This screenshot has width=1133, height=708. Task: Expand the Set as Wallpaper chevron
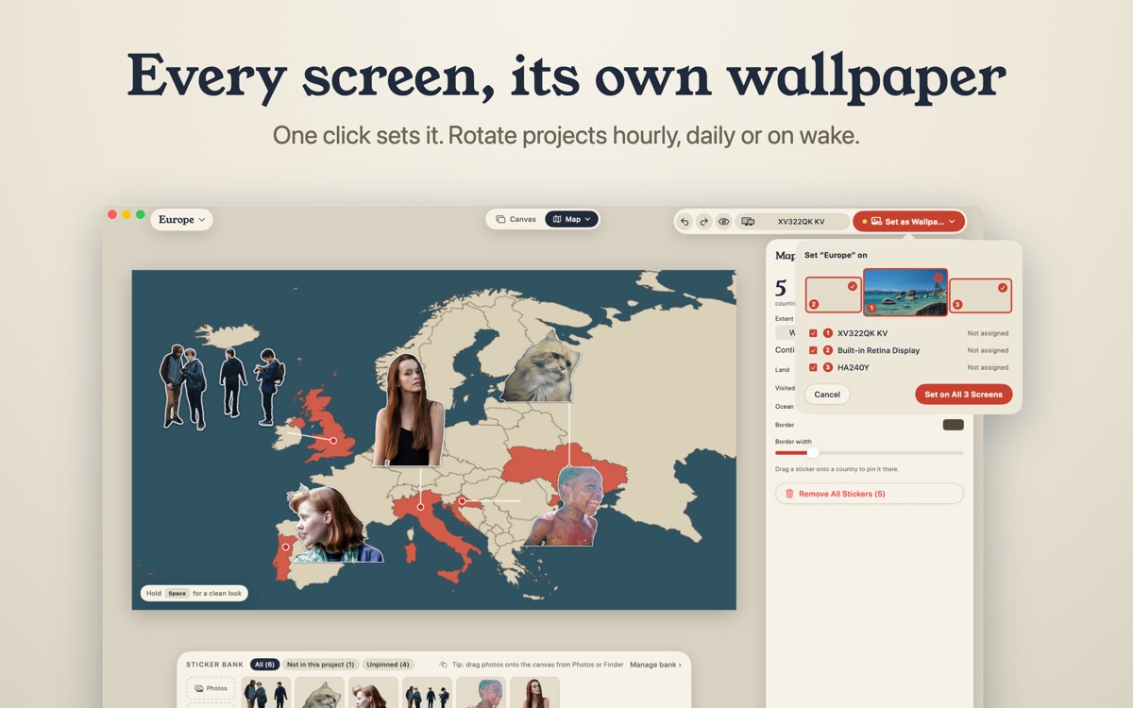pos(953,222)
